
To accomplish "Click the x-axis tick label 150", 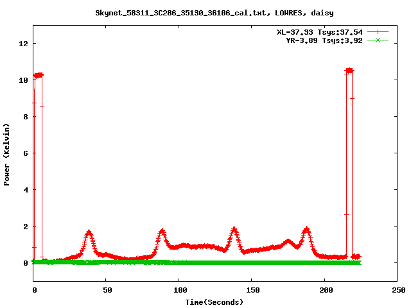I will tap(253, 290).
